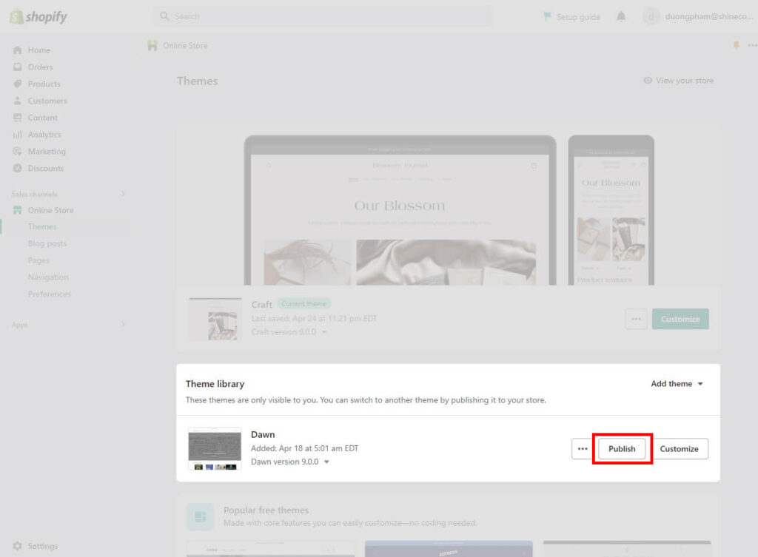Click the Settings gear icon
The width and height of the screenshot is (758, 557).
pyautogui.click(x=18, y=546)
